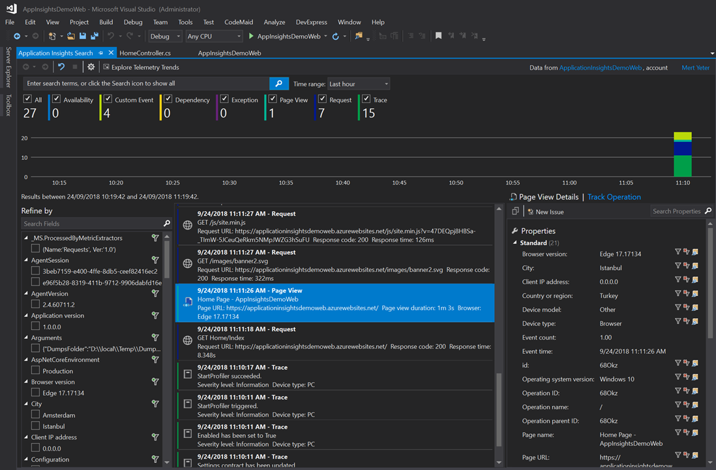Viewport: 716px width, 470px height.
Task: Switch to the AppInsightsDemoWeb tab
Action: click(230, 53)
